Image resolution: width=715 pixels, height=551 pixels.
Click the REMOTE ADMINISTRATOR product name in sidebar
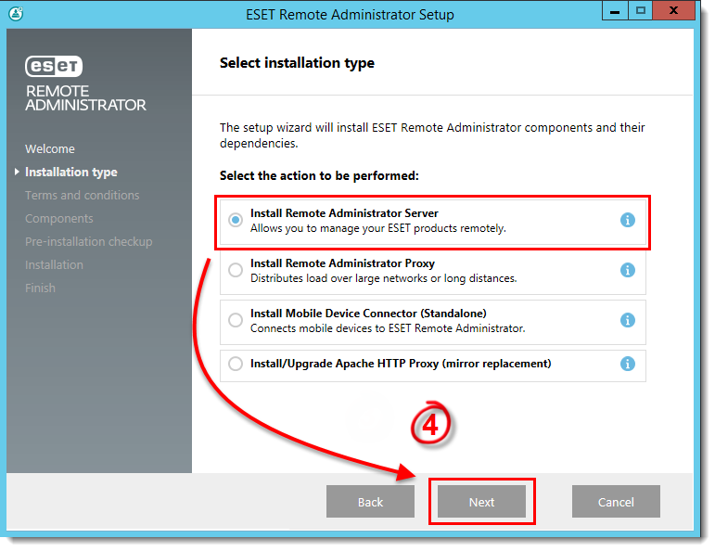coord(85,98)
